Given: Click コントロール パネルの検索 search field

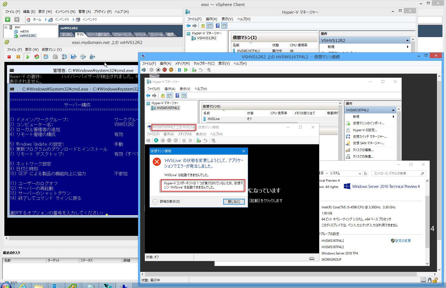Looking at the screenshot, I should coord(399,173).
